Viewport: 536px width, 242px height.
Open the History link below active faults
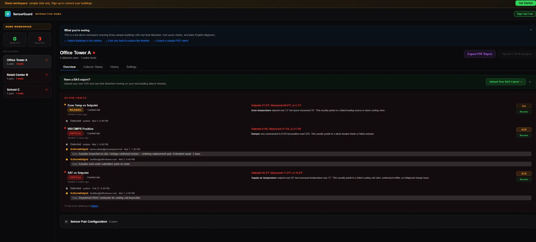coord(94,206)
